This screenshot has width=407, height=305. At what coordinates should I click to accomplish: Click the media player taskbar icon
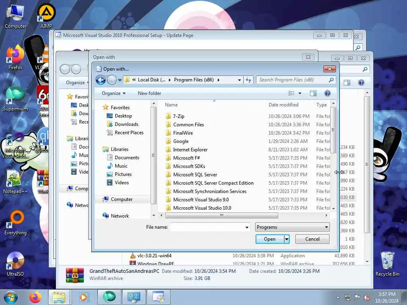(83, 297)
